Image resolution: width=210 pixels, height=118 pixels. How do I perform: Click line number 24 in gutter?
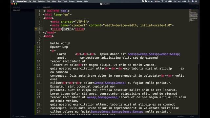pyautogui.click(x=39, y=111)
